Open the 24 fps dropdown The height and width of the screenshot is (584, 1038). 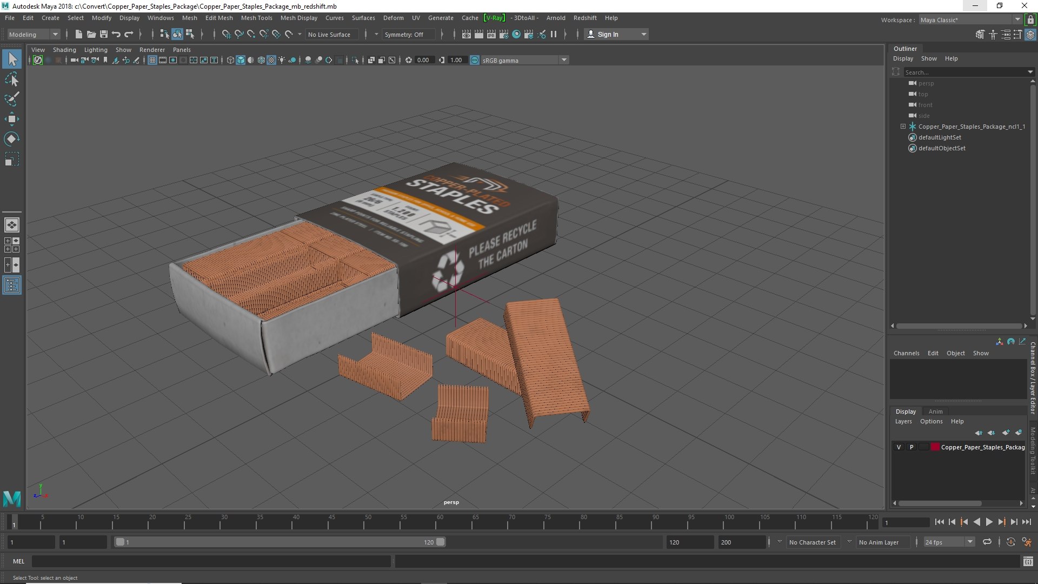click(x=949, y=542)
